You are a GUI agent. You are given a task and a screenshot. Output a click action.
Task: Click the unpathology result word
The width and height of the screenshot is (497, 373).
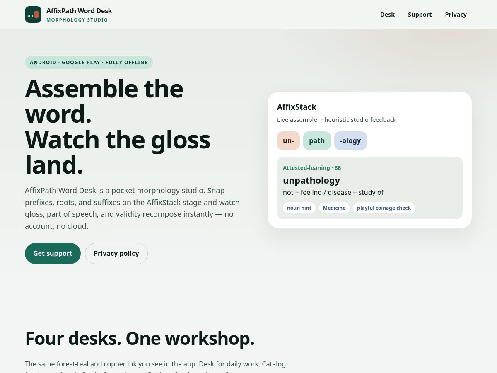coord(311,180)
